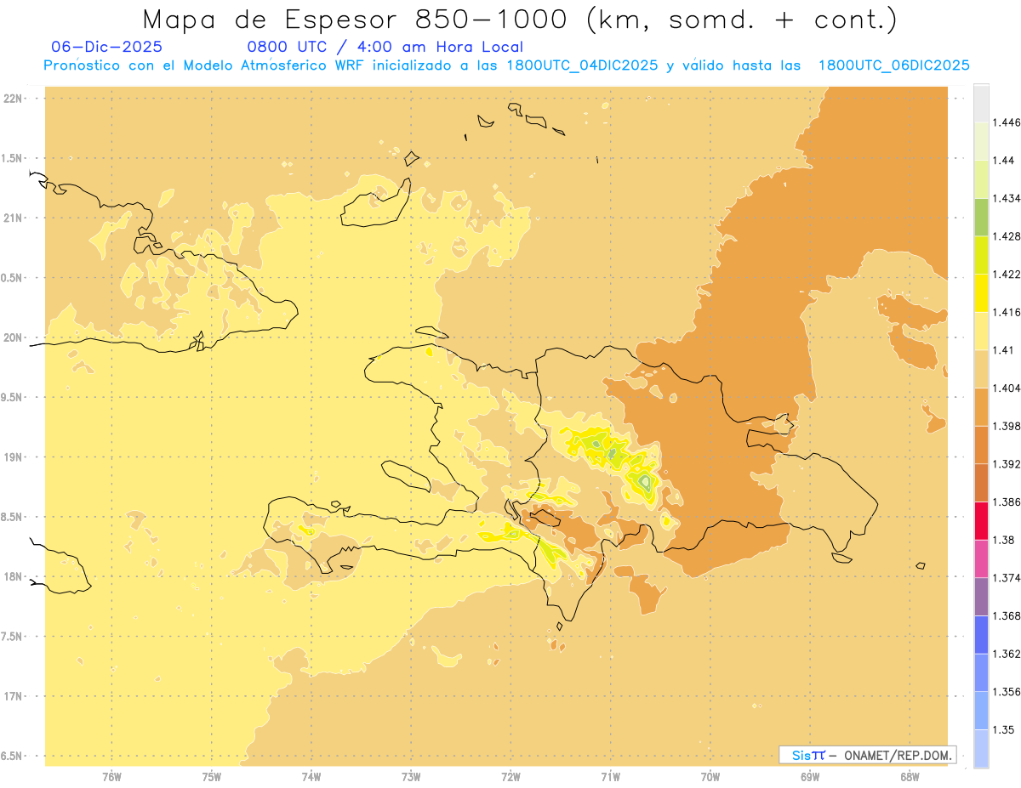Click the '18N' latitude label

point(14,577)
